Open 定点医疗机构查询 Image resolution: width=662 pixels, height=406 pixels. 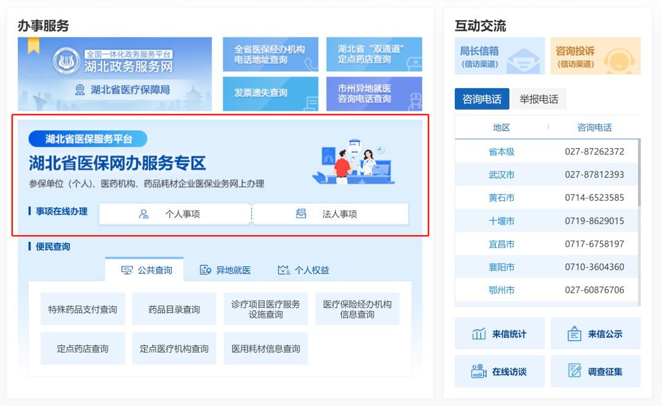pos(174,348)
